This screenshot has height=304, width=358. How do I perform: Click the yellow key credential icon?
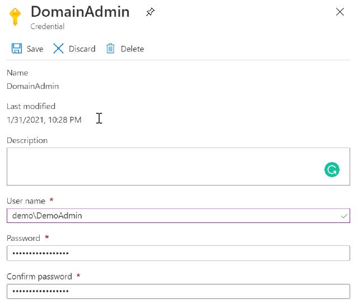tap(16, 17)
